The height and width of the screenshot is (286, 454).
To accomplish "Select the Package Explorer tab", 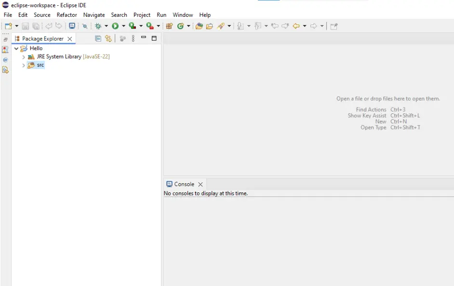I will 43,39.
